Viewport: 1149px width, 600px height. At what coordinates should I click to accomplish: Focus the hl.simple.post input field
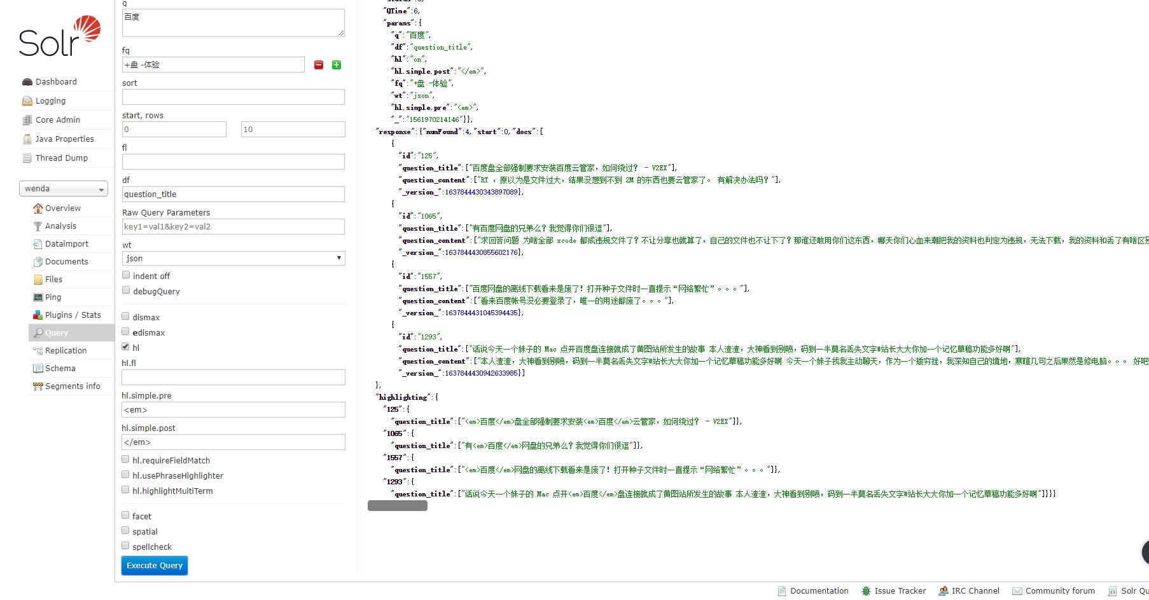(233, 442)
